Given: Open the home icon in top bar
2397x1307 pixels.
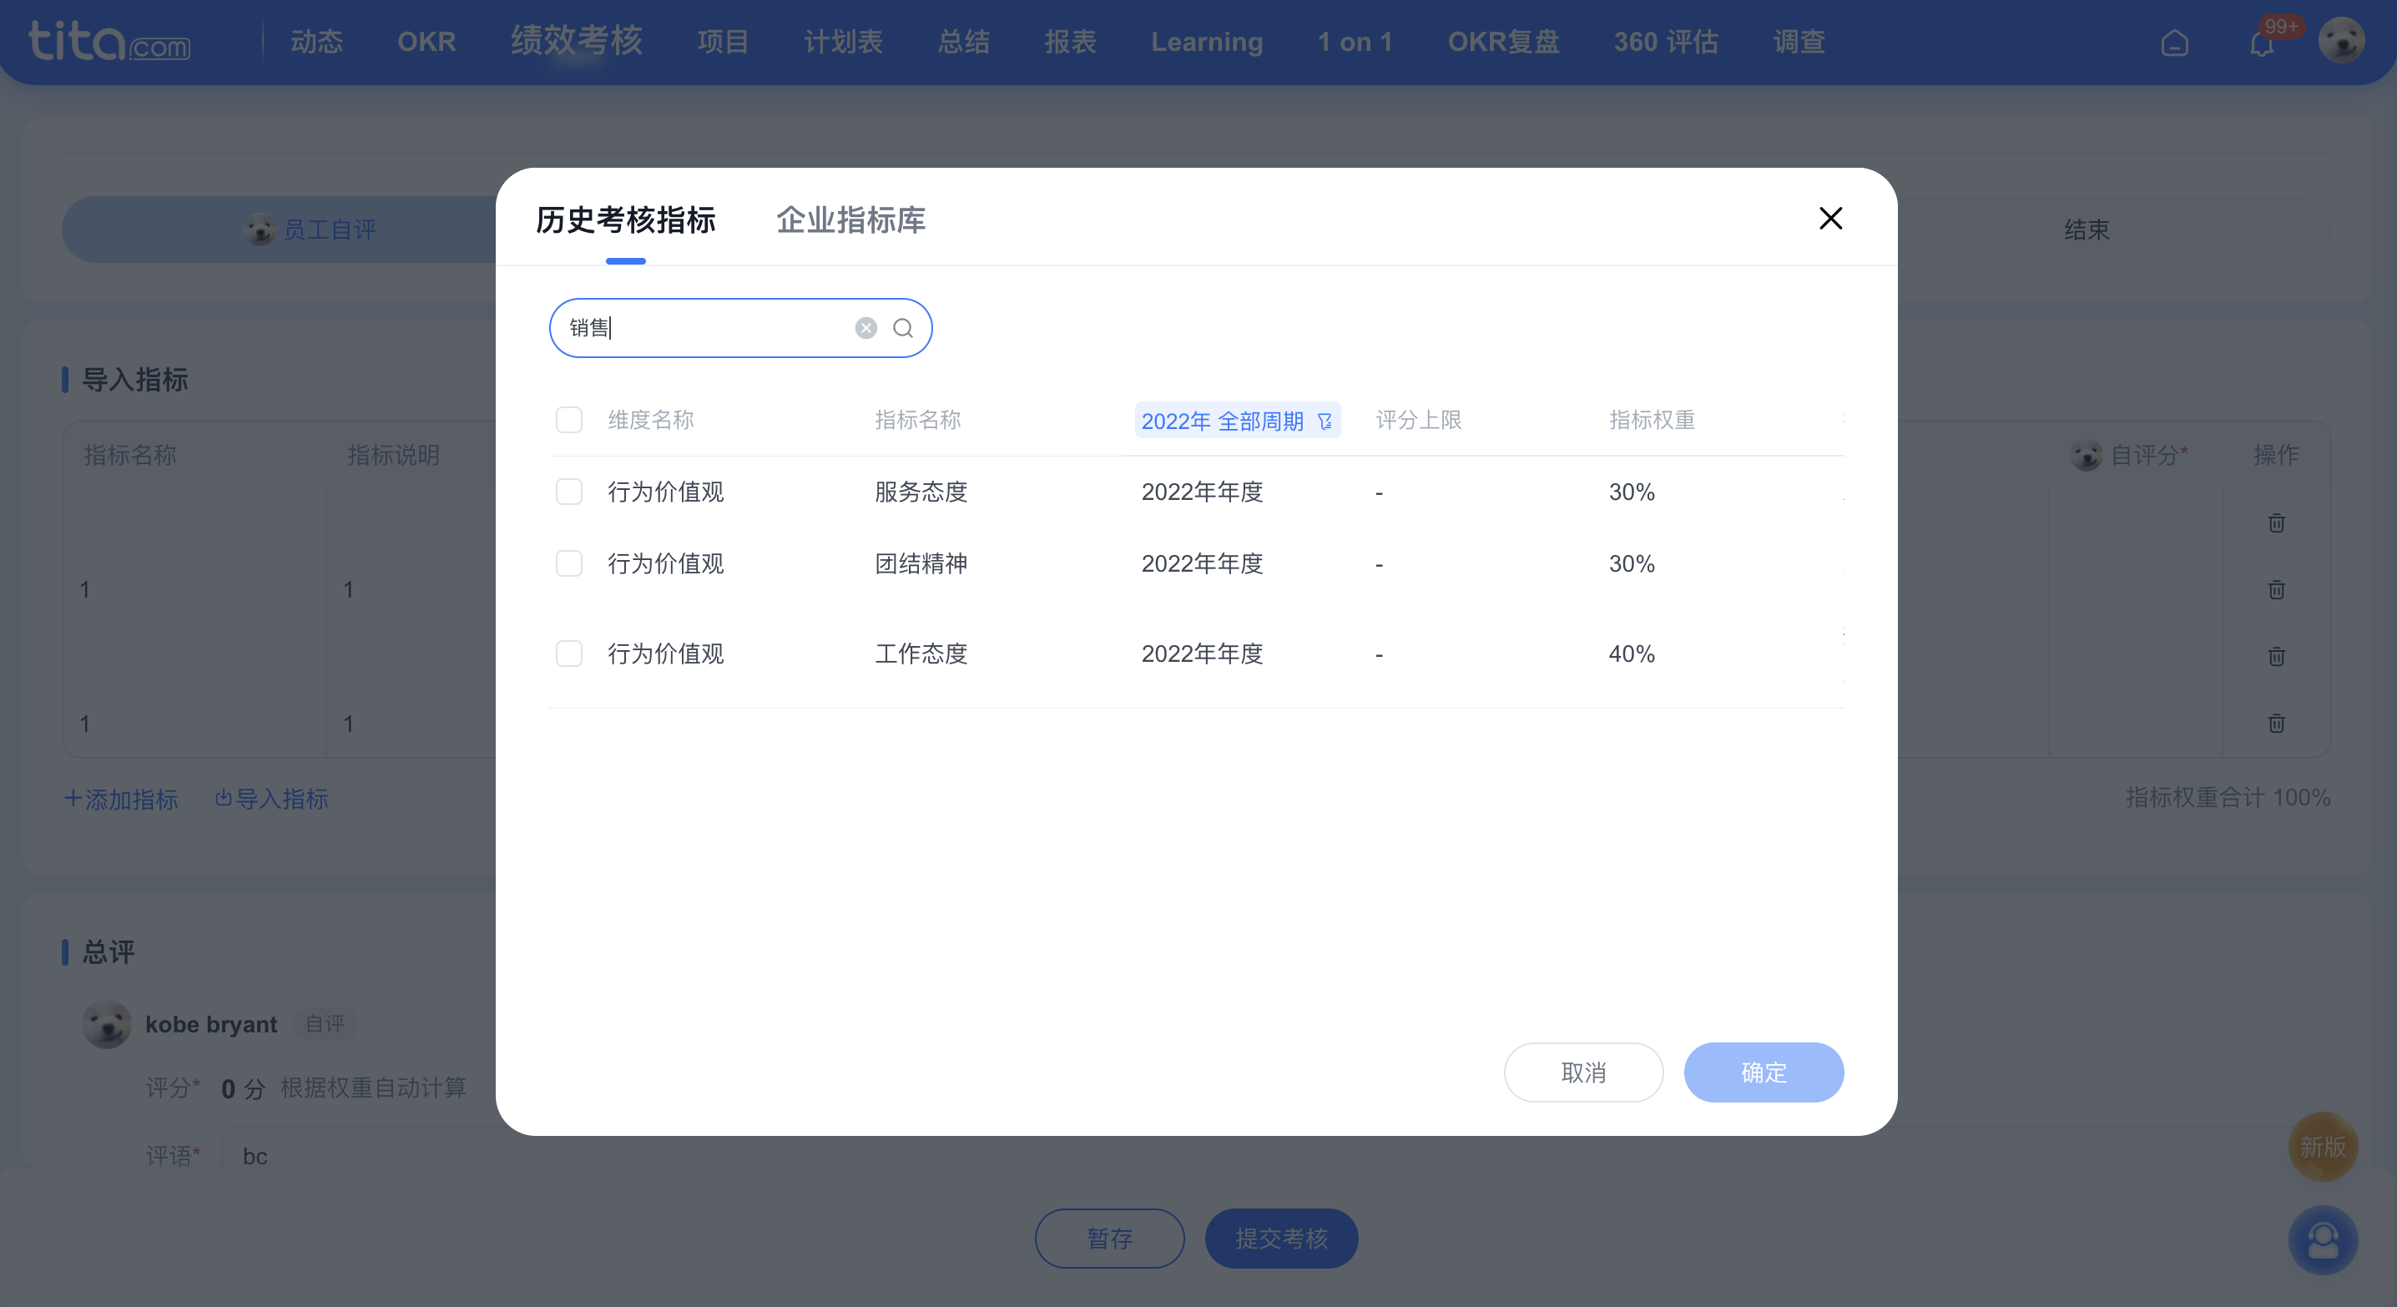Looking at the screenshot, I should [x=2175, y=43].
